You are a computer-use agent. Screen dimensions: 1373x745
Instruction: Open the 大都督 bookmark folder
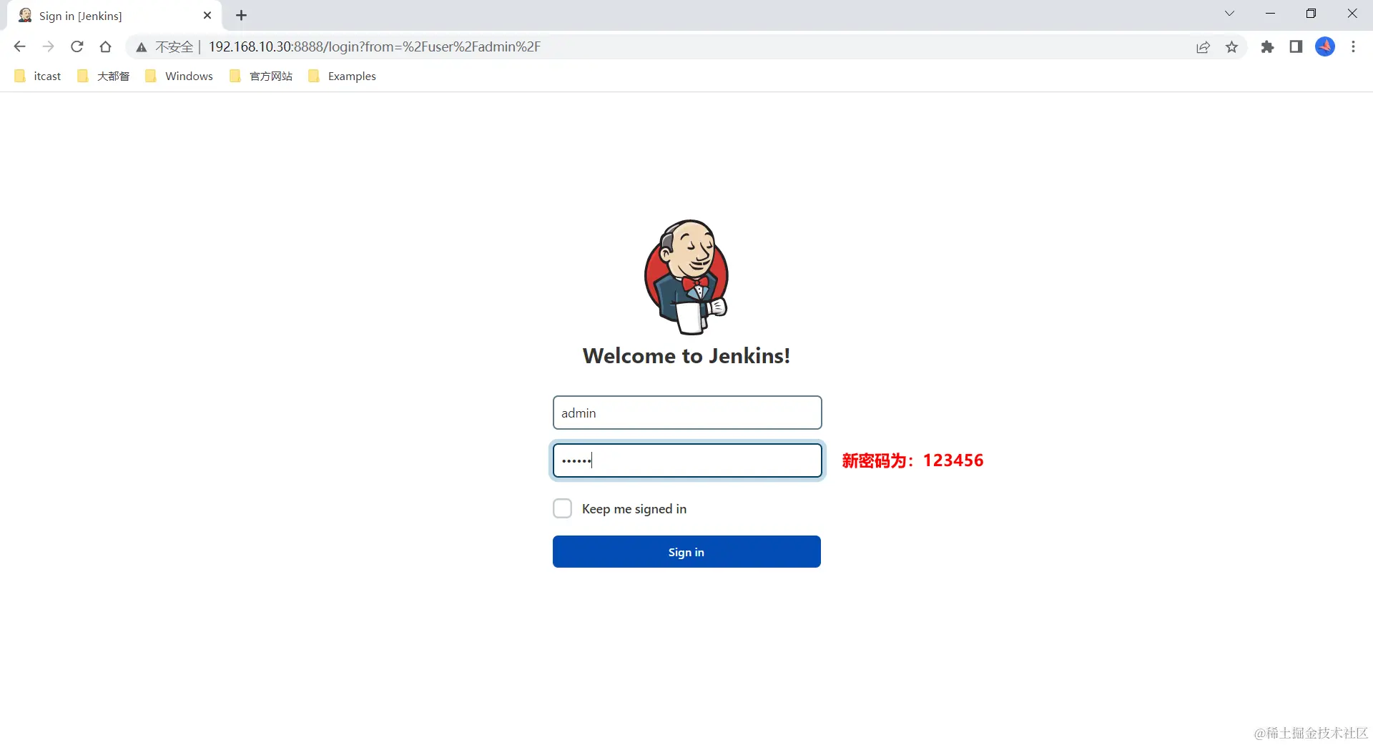click(x=104, y=76)
